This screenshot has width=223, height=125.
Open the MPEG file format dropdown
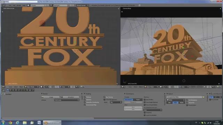tap(176, 100)
